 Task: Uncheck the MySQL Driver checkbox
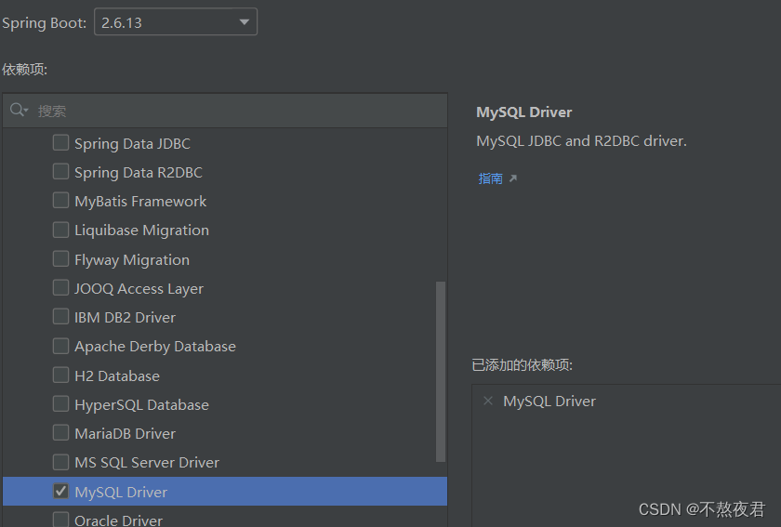[60, 491]
